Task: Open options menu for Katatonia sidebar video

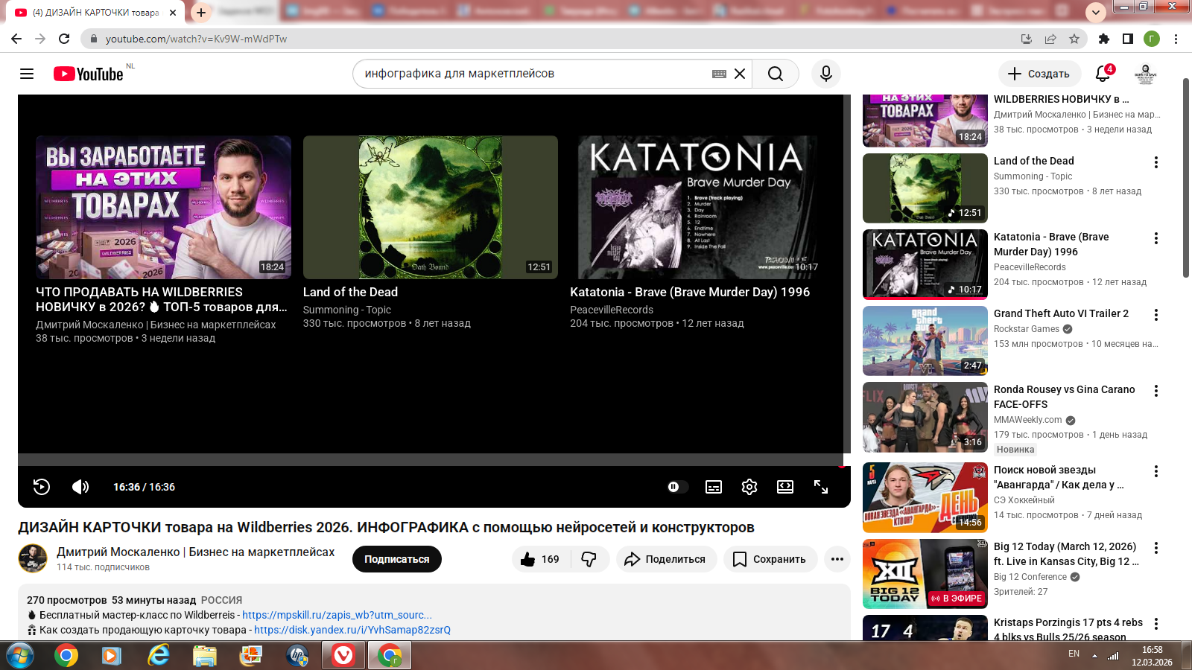Action: (1156, 238)
